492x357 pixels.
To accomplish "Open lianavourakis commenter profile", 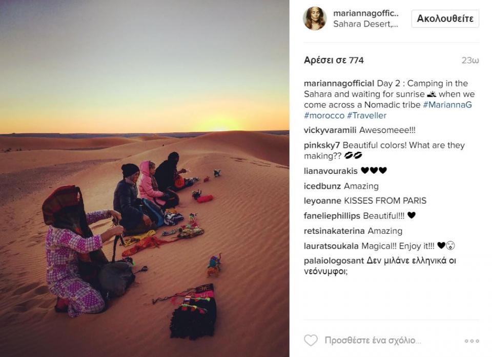I will (x=331, y=171).
